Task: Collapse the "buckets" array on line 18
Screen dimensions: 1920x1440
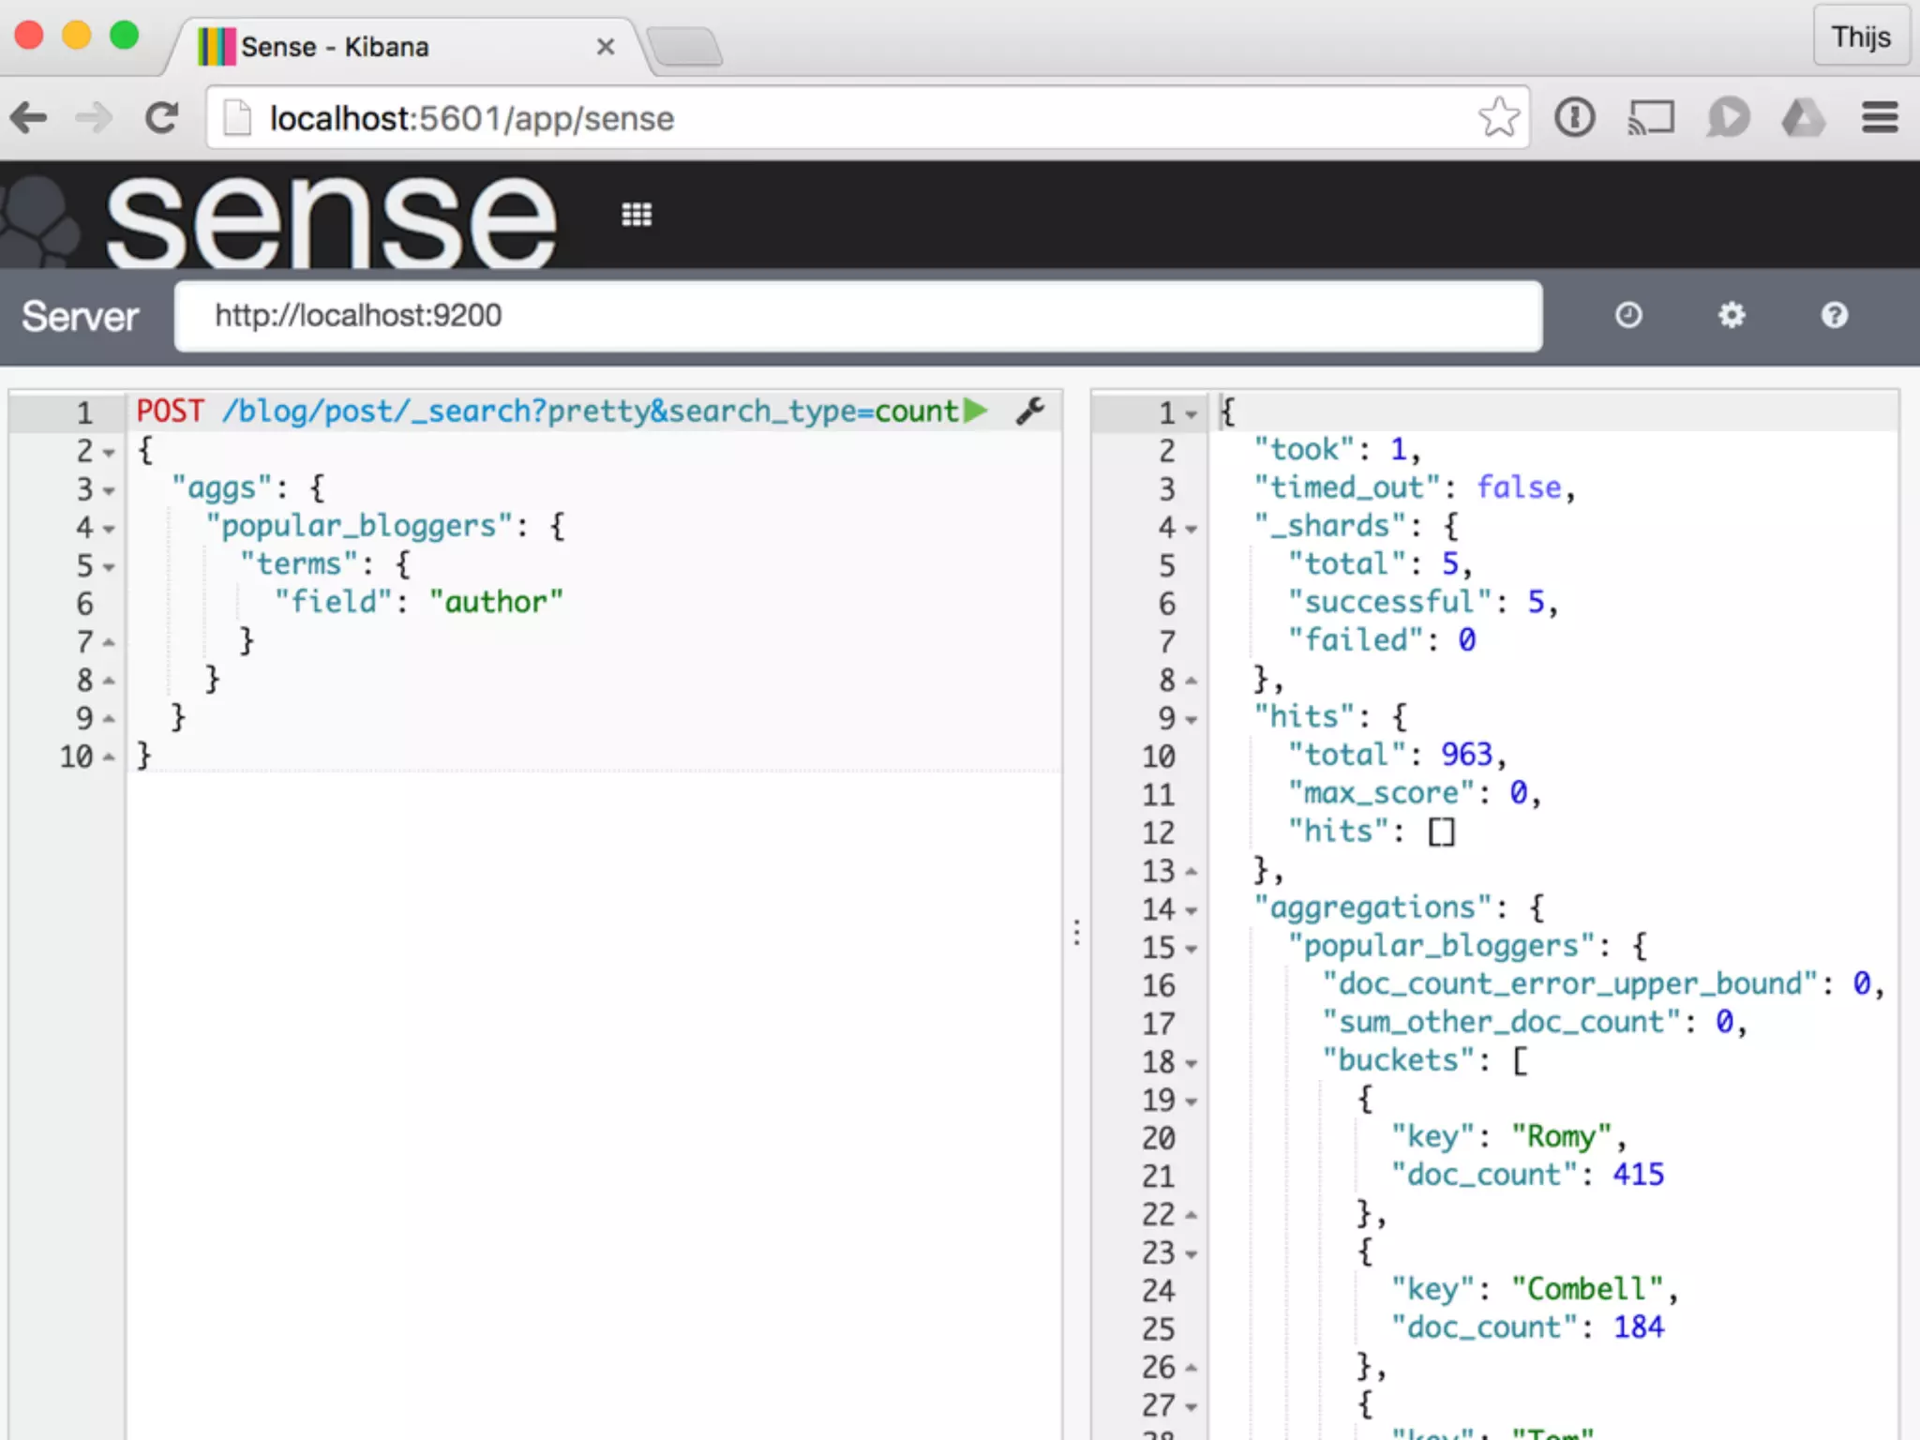Action: click(1191, 1063)
